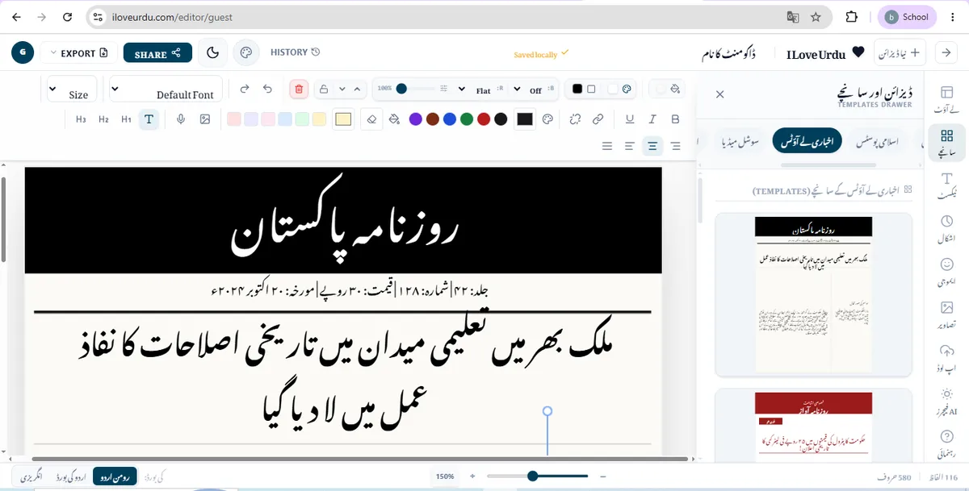Open the help guide (رہنمائی) in sidebar

[946, 442]
